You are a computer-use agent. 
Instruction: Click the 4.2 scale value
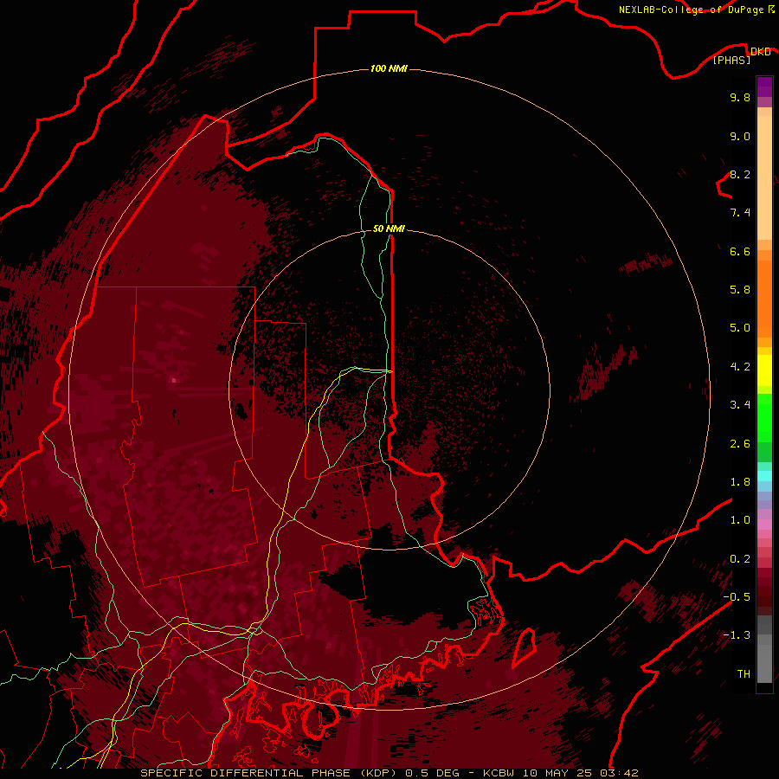click(740, 367)
